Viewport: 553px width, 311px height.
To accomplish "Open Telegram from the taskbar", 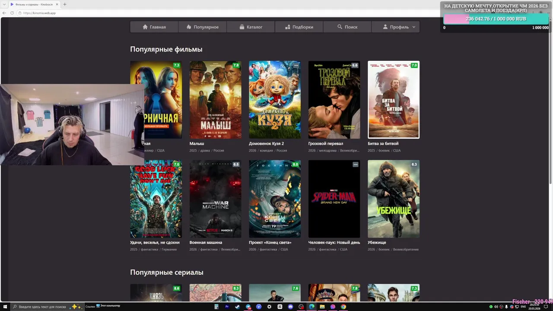I will tap(248, 307).
